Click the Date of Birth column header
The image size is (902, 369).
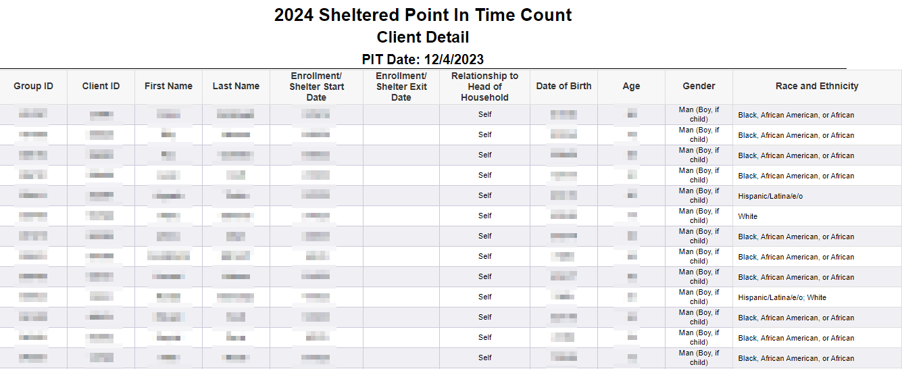point(563,87)
